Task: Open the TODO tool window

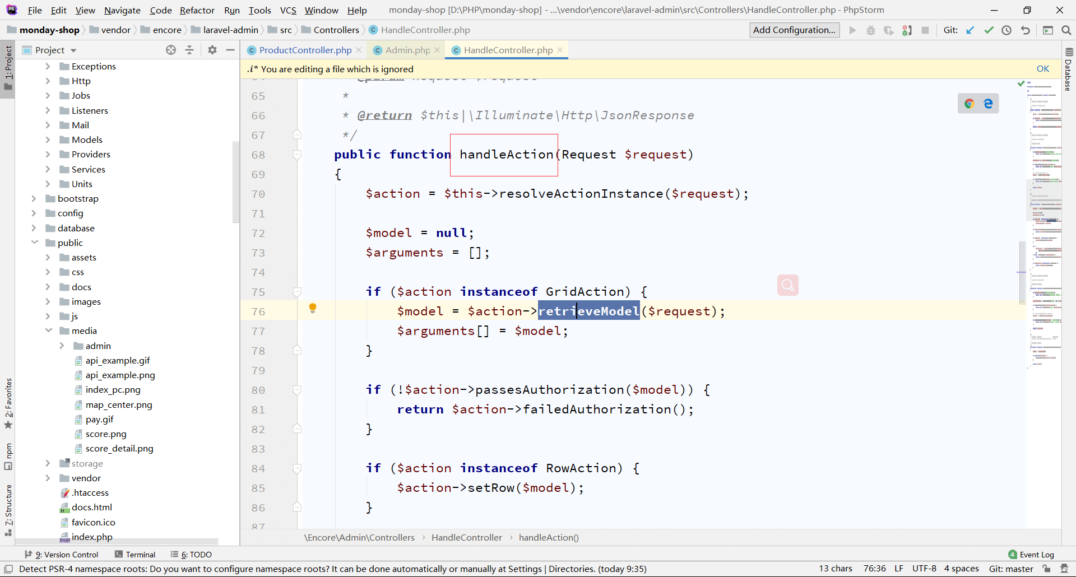Action: [x=192, y=554]
